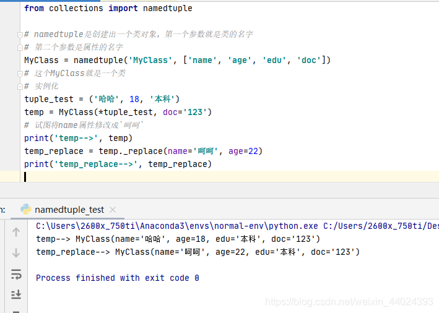This screenshot has height=313, width=439.
Task: Click the scroll-to-end icon in the run panel
Action: tap(16, 294)
